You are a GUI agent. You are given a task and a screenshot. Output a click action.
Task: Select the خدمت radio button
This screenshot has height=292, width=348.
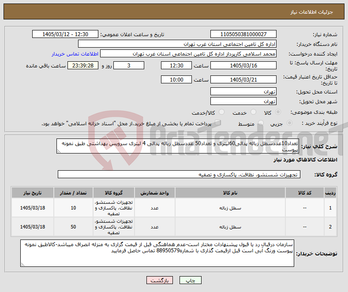(253, 112)
